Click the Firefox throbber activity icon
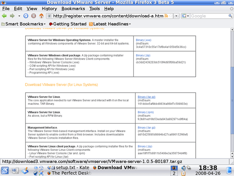The width and height of the screenshot is (234, 176). coord(231,9)
